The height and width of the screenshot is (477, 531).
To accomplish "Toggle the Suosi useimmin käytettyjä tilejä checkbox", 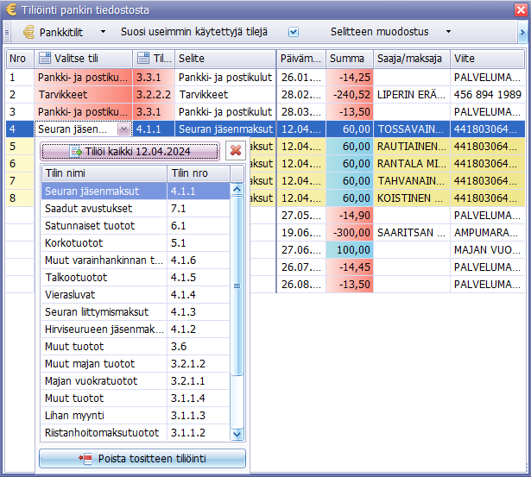I will pos(294,32).
